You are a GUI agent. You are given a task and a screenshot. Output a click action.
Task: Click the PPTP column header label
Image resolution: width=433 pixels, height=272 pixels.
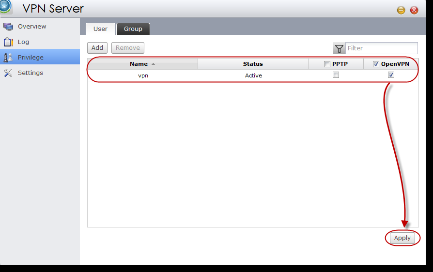tap(340, 64)
